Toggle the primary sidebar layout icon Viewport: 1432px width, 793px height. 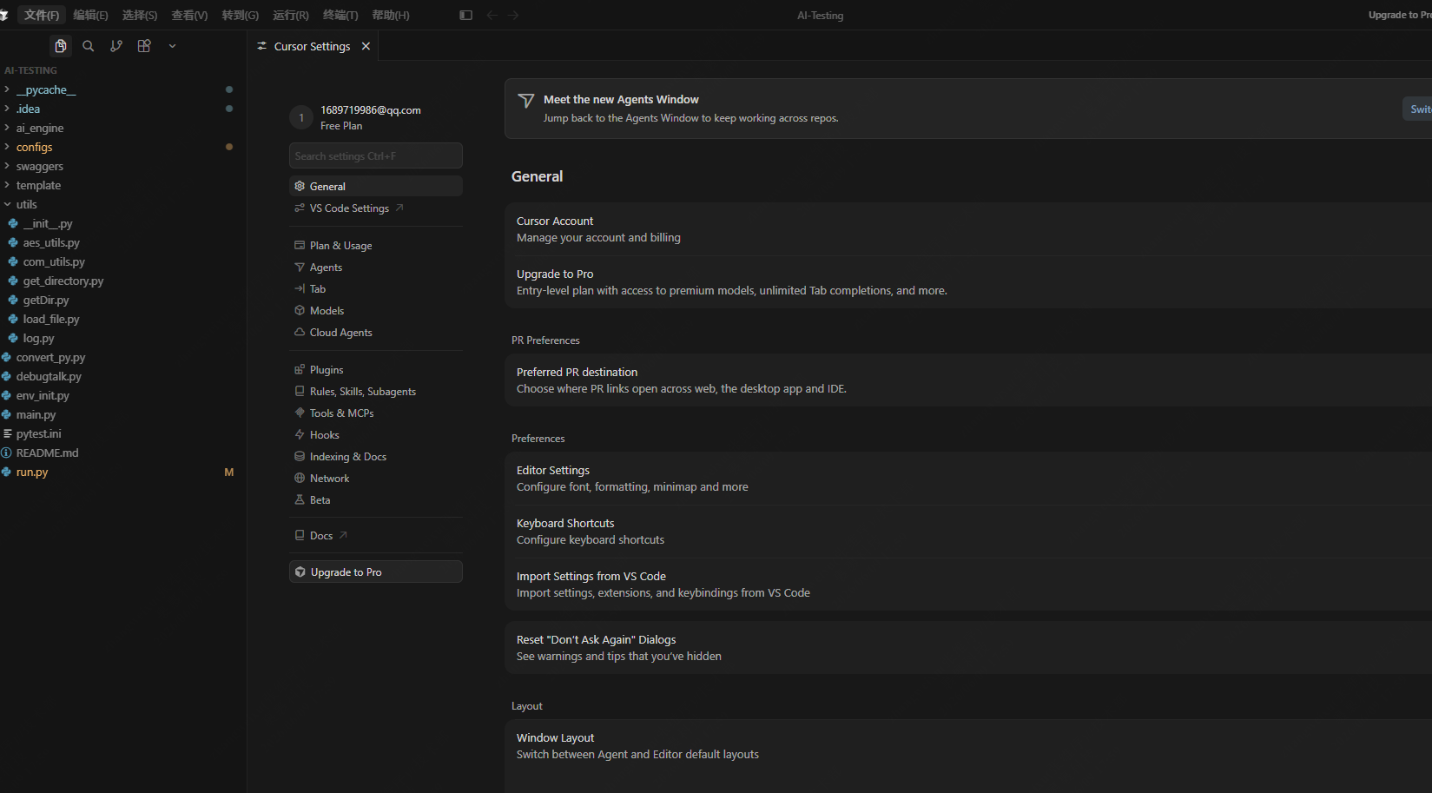pos(465,15)
